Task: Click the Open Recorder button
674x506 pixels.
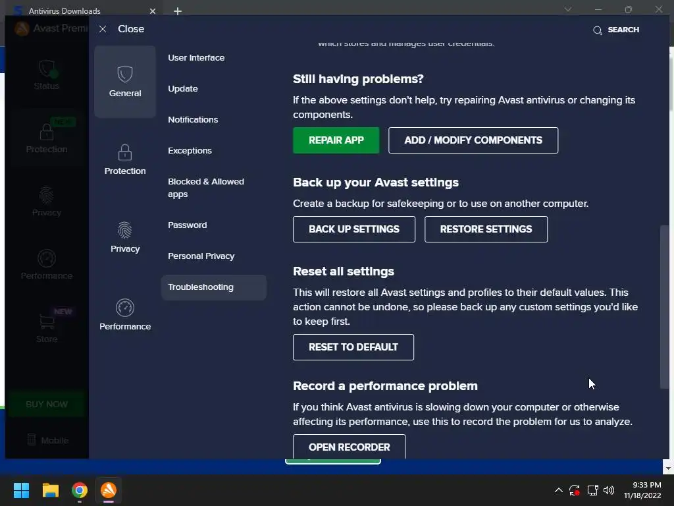Action: [x=349, y=447]
